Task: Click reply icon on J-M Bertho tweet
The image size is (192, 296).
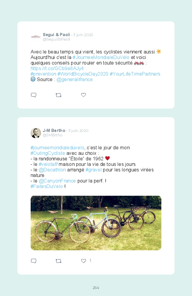Action: coord(34,261)
